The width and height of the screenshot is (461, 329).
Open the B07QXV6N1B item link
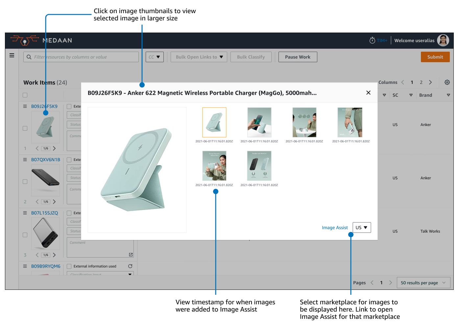point(46,160)
